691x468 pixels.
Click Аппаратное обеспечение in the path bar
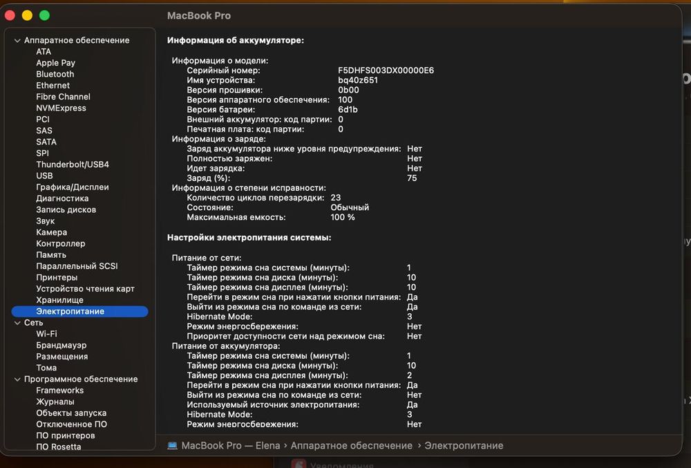coord(351,446)
